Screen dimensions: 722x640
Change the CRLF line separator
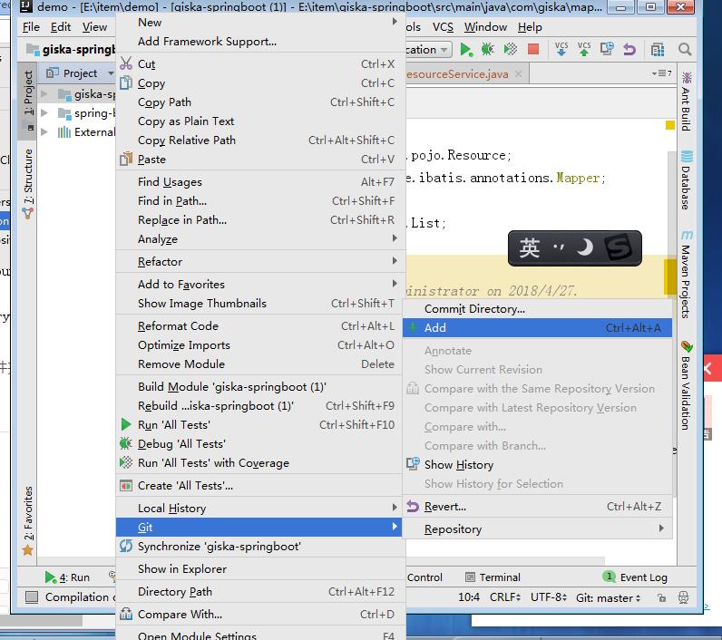505,597
